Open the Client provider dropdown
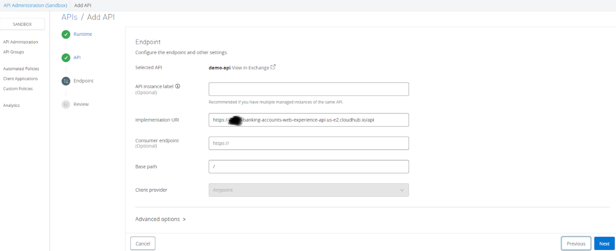 [x=308, y=190]
